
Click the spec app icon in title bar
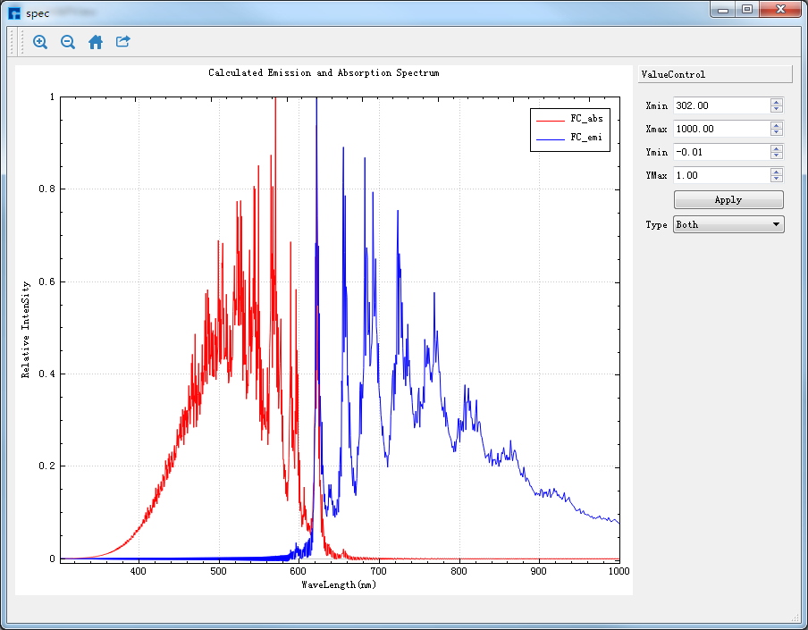14,13
